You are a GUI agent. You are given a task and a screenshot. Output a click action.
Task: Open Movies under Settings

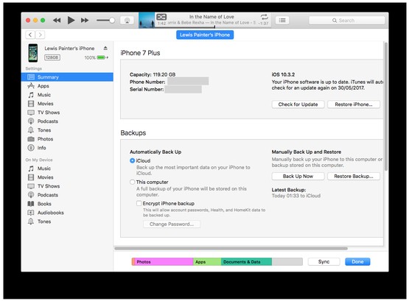pos(67,104)
